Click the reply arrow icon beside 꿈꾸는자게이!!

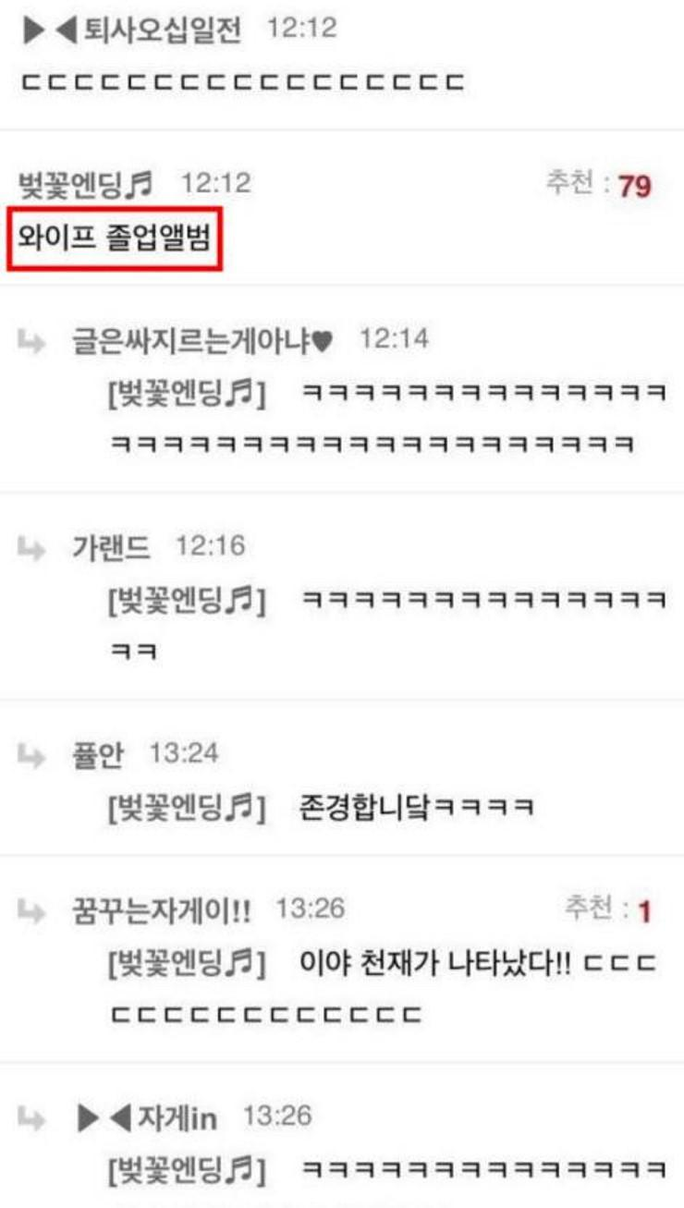click(x=31, y=911)
